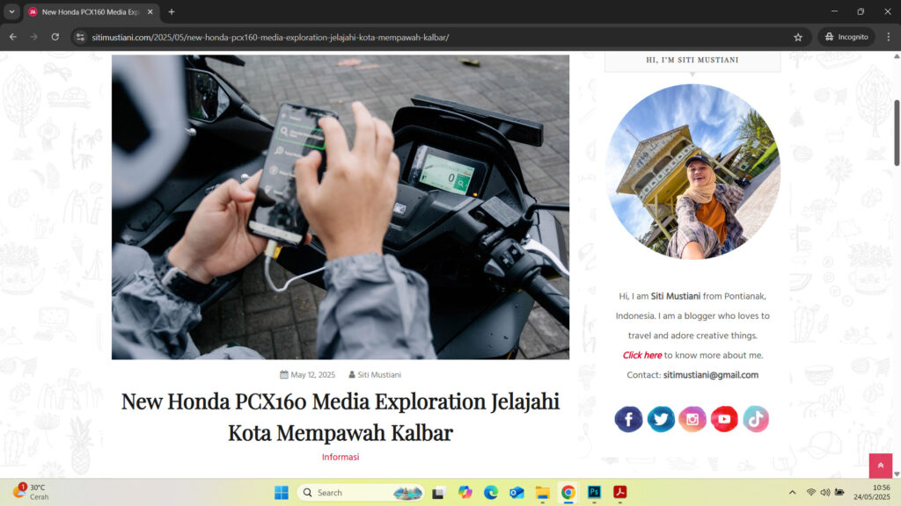The image size is (901, 506).
Task: Open the Wi-Fi network tray icon
Action: [810, 492]
